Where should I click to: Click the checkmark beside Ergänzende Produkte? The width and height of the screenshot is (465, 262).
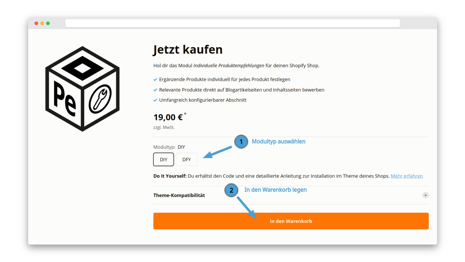coord(155,79)
